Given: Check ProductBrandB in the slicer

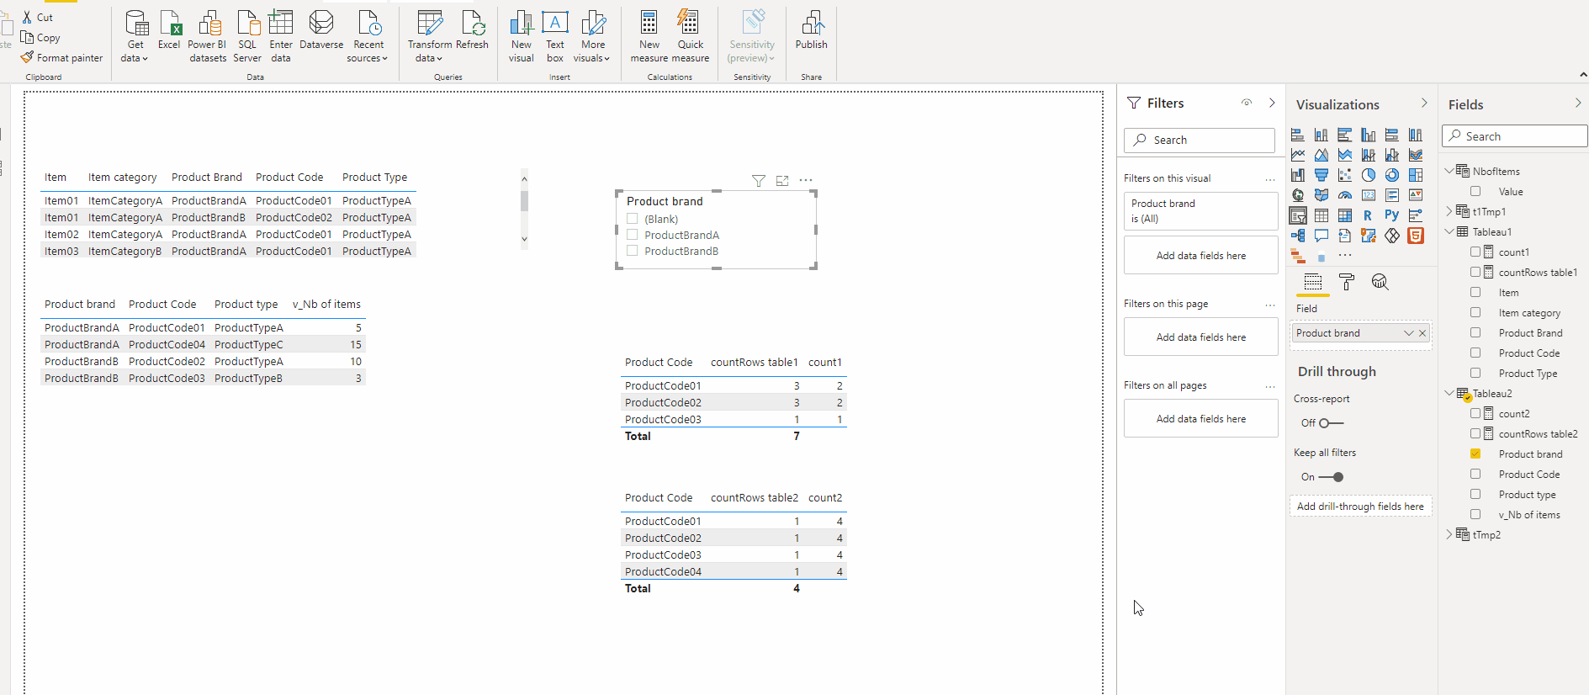Looking at the screenshot, I should 633,251.
